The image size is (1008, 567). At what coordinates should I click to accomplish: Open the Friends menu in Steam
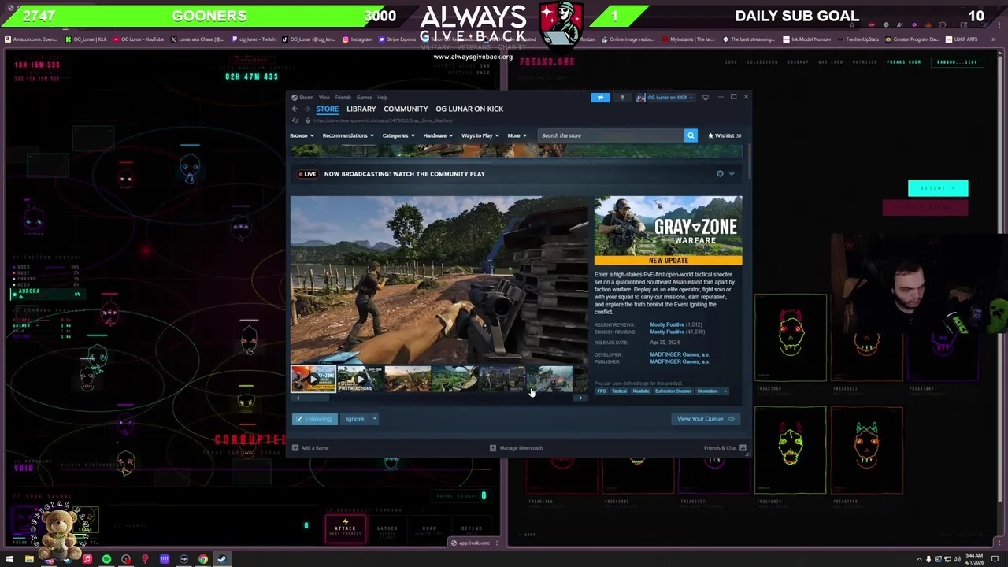(343, 98)
